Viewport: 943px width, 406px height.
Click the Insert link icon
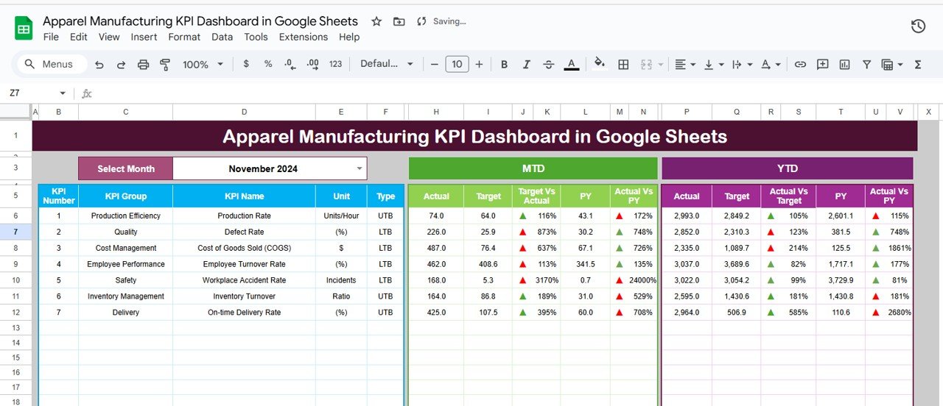point(800,65)
